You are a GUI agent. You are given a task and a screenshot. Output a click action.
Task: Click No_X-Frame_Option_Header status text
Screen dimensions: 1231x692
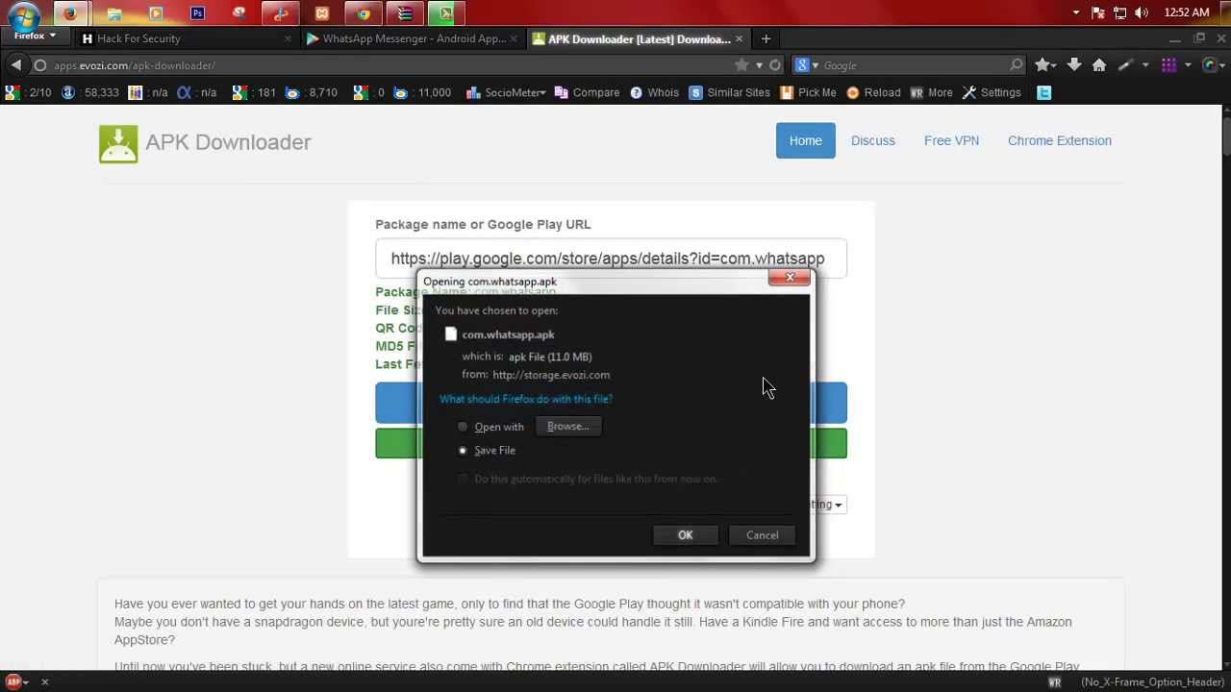(x=1152, y=682)
